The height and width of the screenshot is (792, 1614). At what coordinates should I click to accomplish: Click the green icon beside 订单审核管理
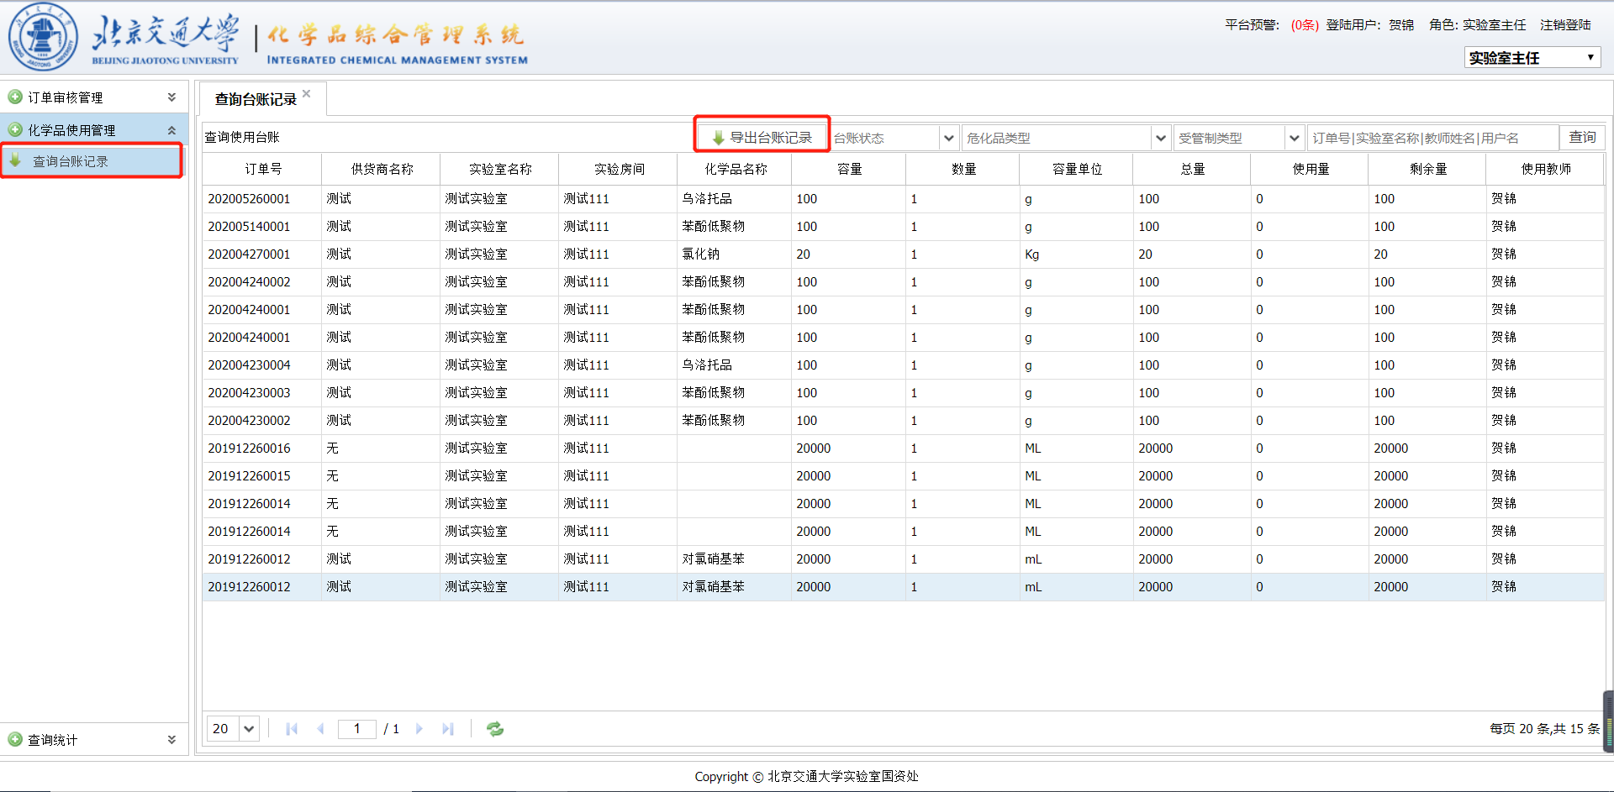coord(15,97)
